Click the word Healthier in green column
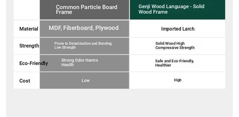The image size is (239, 117). 163,65
